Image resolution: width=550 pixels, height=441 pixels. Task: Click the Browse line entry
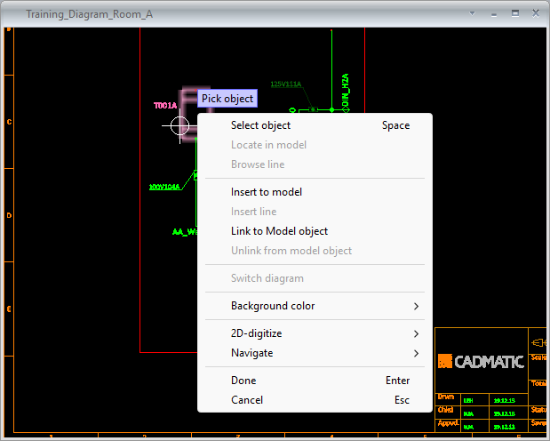pyautogui.click(x=258, y=164)
